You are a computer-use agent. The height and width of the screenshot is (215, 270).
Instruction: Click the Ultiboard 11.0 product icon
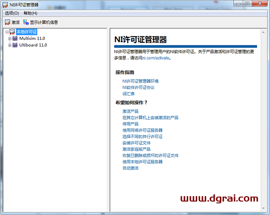(15, 45)
